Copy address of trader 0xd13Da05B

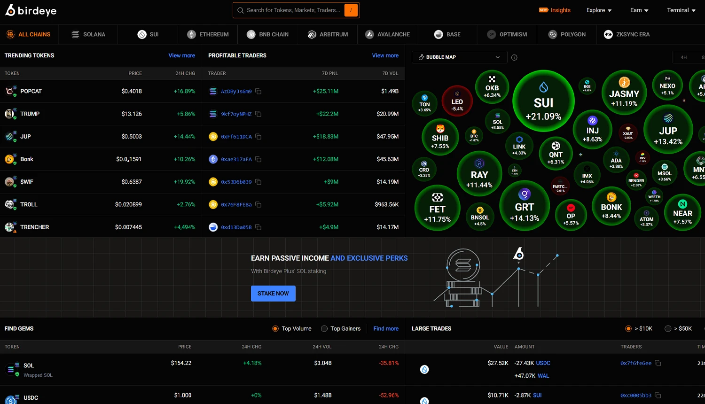[258, 227]
